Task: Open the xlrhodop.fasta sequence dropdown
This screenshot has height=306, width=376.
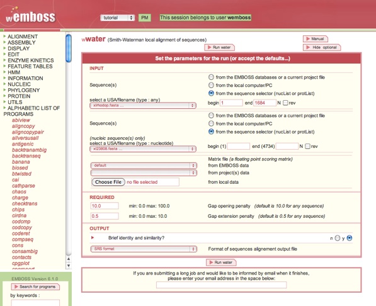Action: (x=143, y=106)
